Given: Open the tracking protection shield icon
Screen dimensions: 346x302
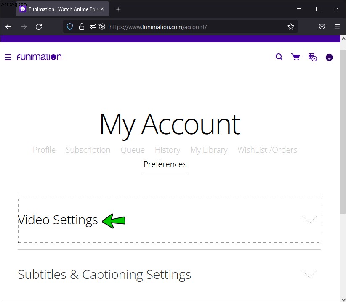Looking at the screenshot, I should 70,26.
